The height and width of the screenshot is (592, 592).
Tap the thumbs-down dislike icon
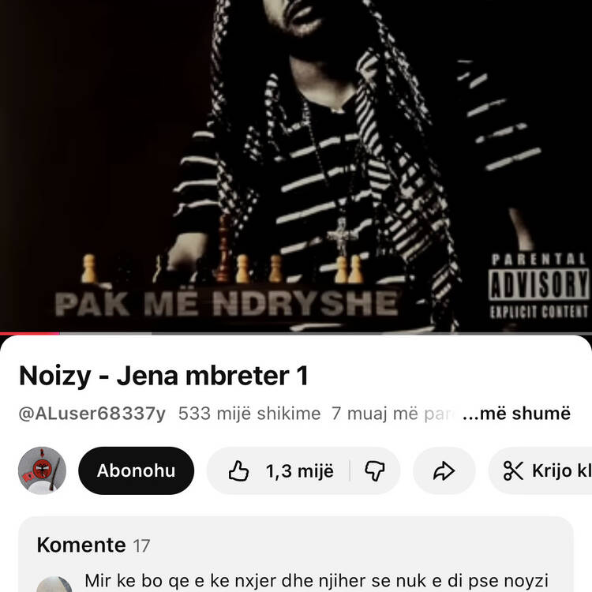point(374,470)
